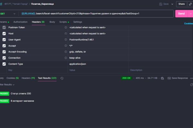Image resolution: width=193 pixels, height=128 pixels.
Task: Click the 200 OK status badge
Action: [x=126, y=78]
